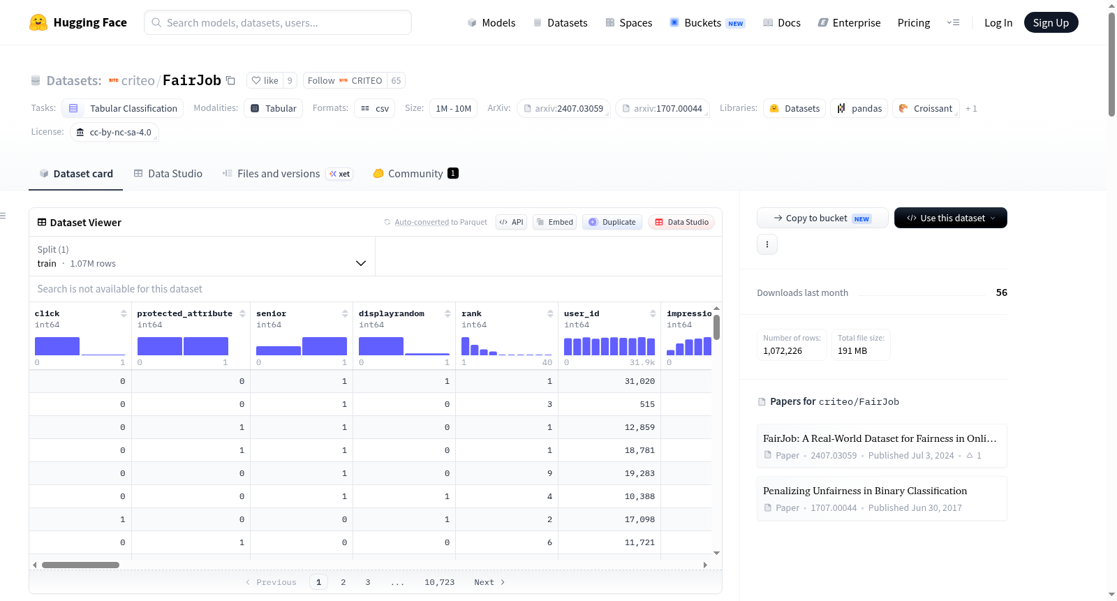The width and height of the screenshot is (1117, 601).
Task: Open the arxiv:1707.00044 tag
Action: [x=663, y=108]
